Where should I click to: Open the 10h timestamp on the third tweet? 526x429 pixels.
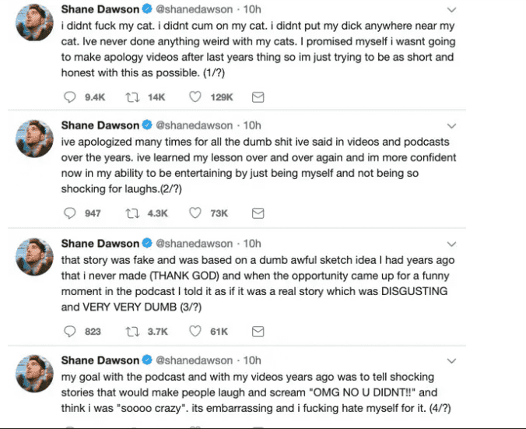(x=252, y=244)
